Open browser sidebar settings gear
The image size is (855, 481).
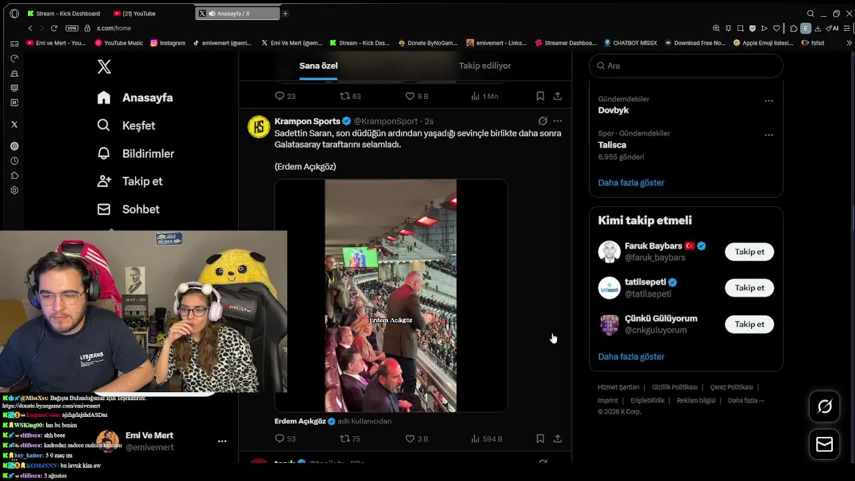pyautogui.click(x=14, y=190)
